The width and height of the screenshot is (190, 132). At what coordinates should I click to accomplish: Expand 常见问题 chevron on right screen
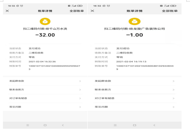173,107
